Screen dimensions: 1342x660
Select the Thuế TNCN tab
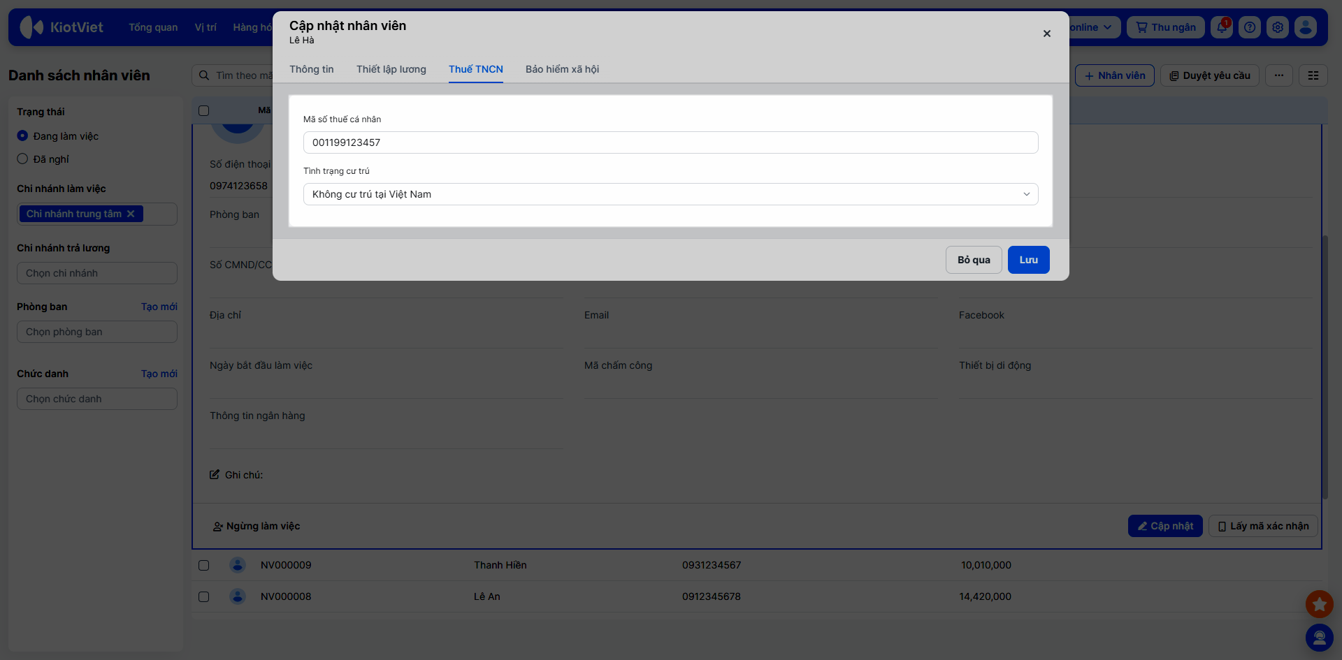476,69
